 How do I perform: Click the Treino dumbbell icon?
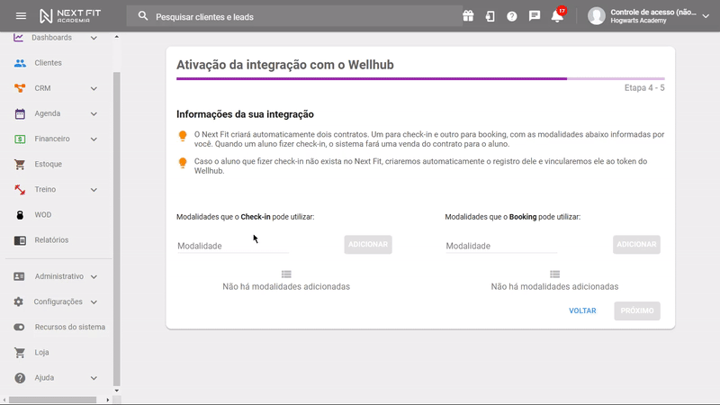pos(20,189)
